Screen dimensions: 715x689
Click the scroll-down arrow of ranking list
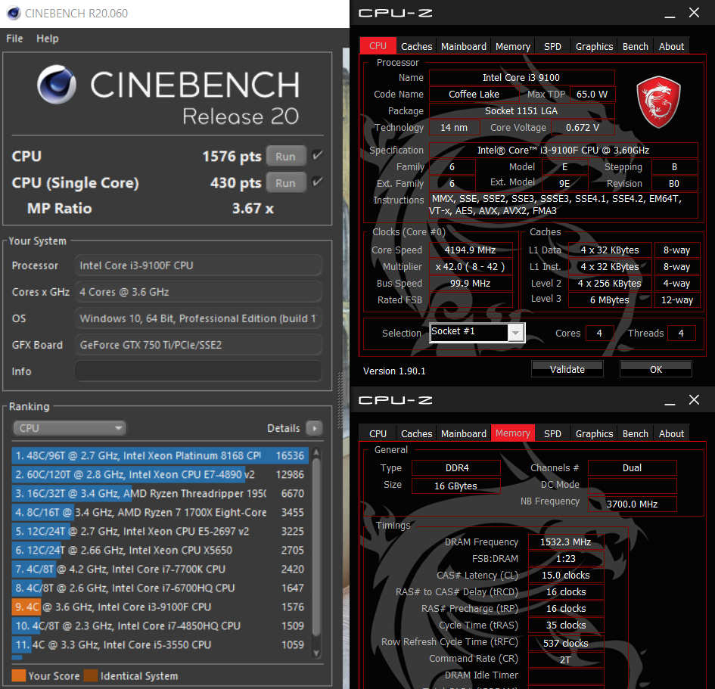(x=316, y=653)
